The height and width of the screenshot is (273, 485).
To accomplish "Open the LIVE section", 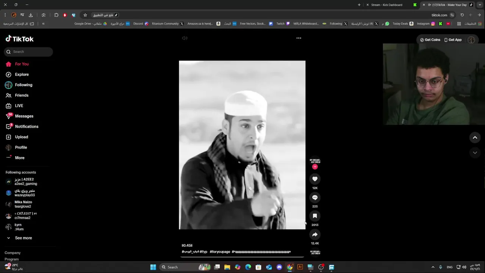I will point(14,106).
